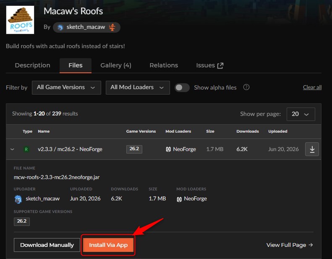The width and height of the screenshot is (332, 259).
Task: Click the Mod Loaders column header
Action: (x=178, y=131)
